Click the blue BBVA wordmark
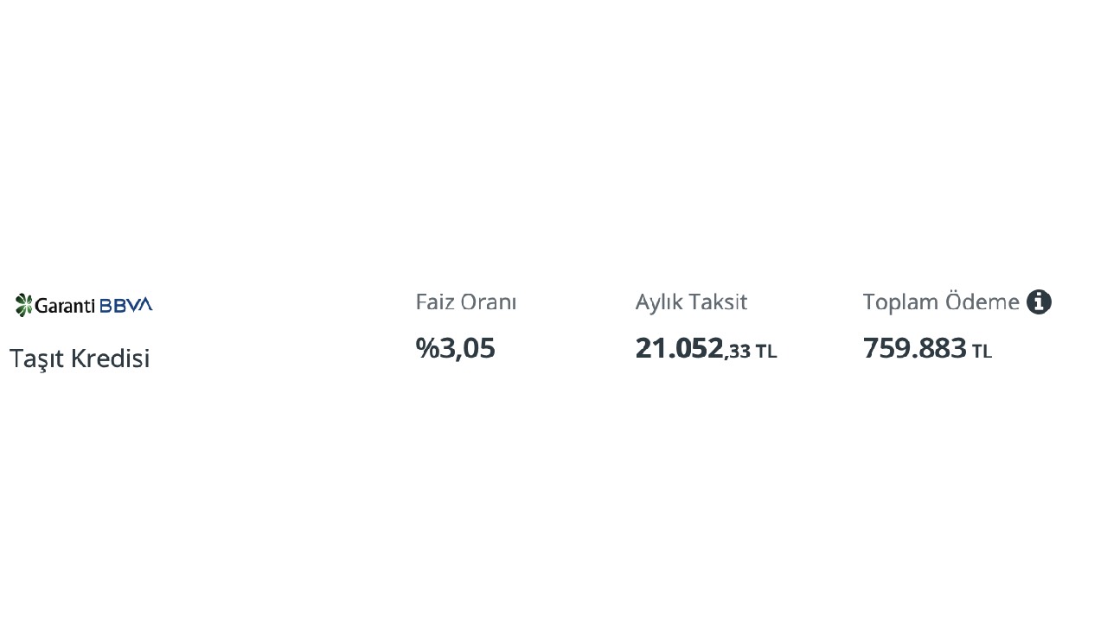 pos(126,305)
